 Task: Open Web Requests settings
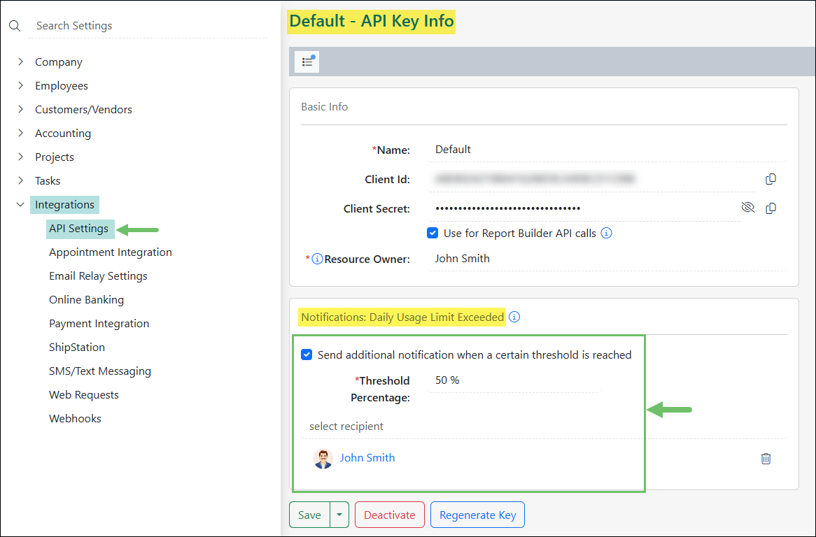(x=84, y=394)
